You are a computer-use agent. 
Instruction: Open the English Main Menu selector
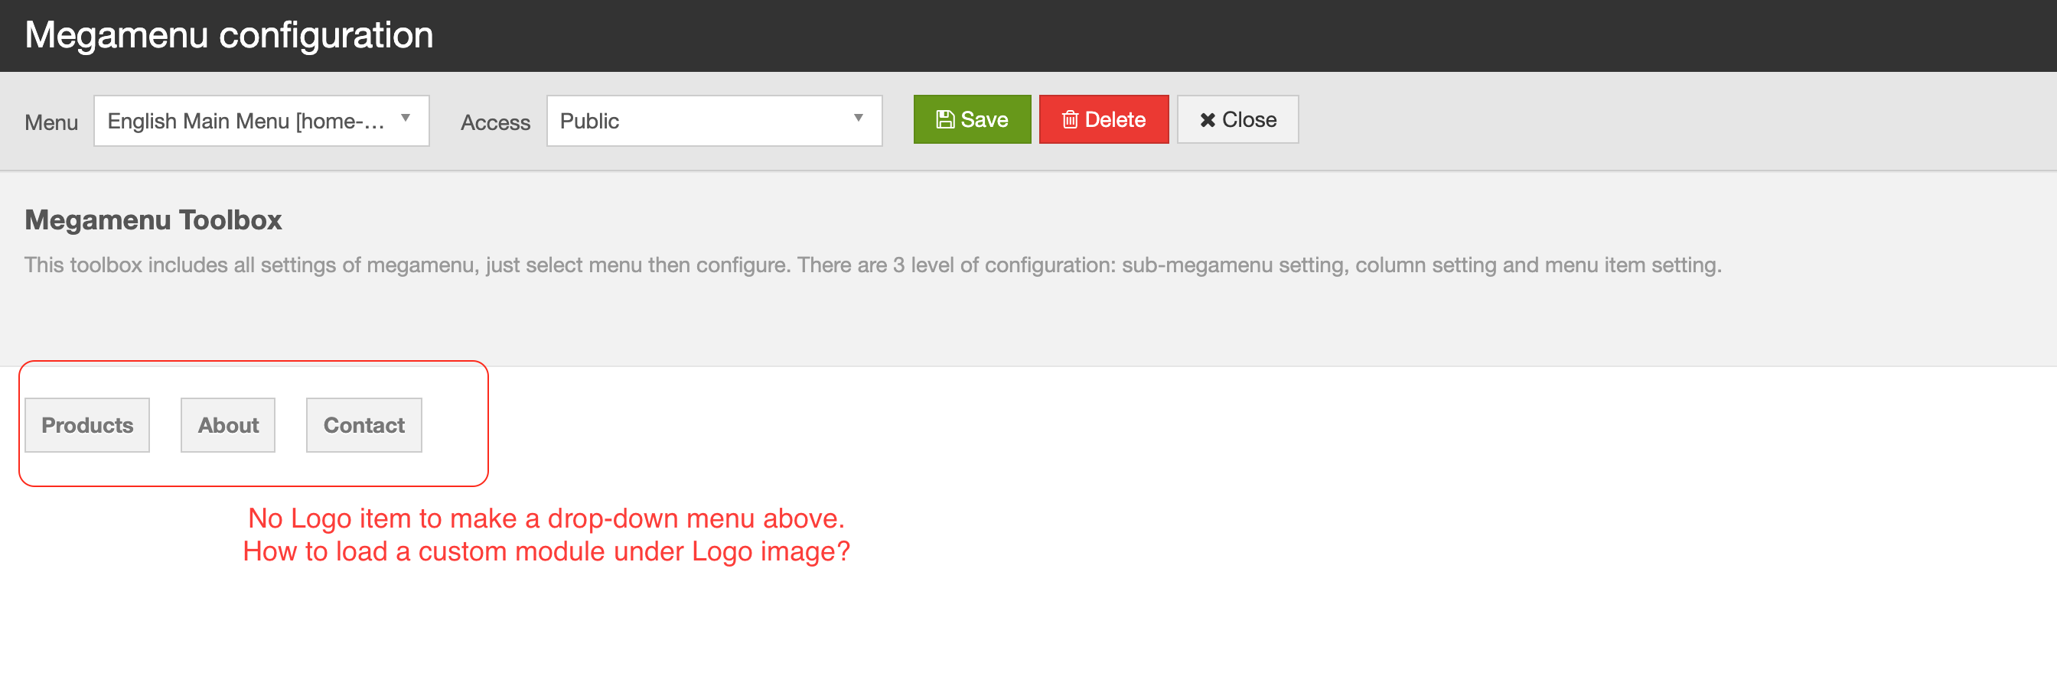tap(246, 122)
